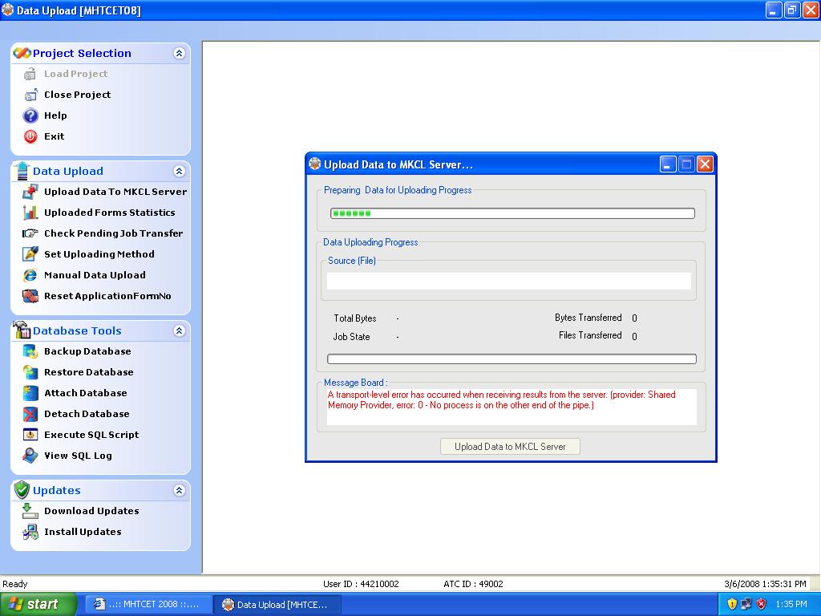Click the red Exit power icon
821x616 pixels.
pyautogui.click(x=30, y=136)
